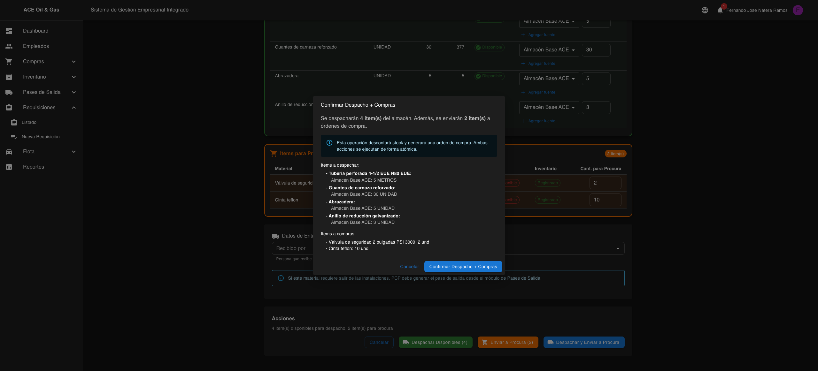Open the notifications bell
818x371 pixels.
click(x=720, y=10)
